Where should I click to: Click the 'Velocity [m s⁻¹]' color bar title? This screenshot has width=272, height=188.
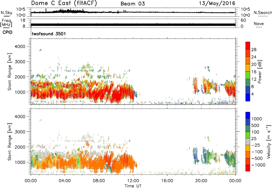click(x=269, y=142)
